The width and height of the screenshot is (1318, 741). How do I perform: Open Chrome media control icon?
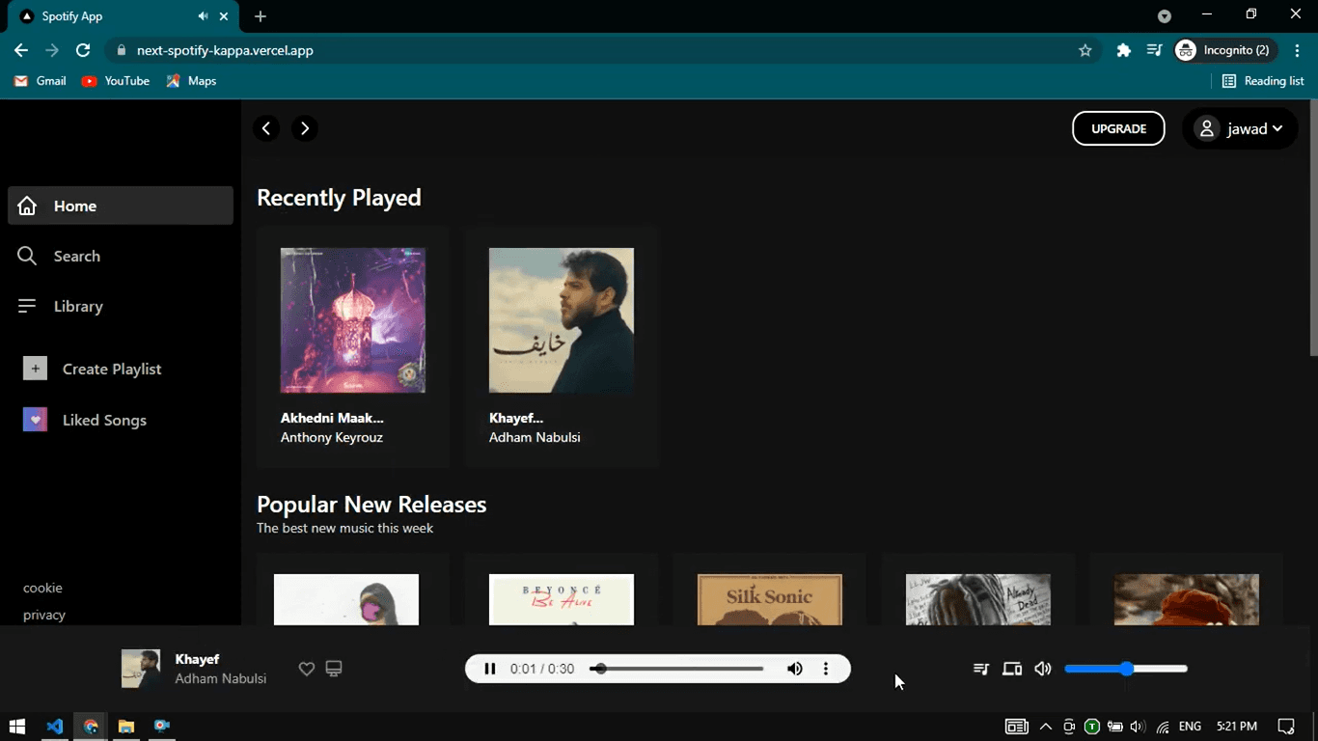tap(1154, 50)
